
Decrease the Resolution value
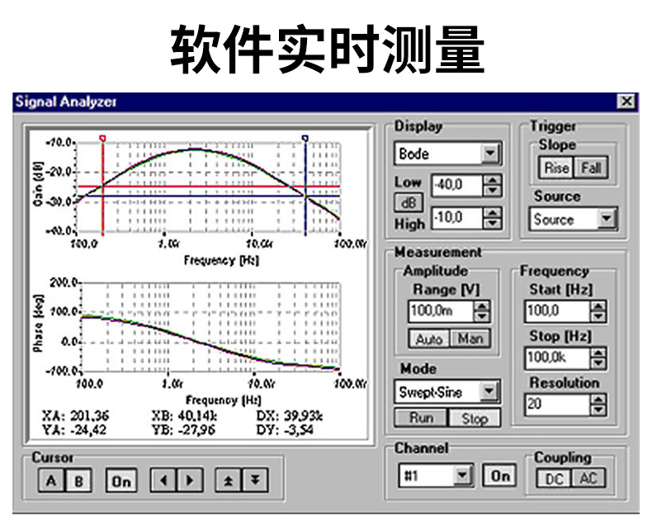598,410
